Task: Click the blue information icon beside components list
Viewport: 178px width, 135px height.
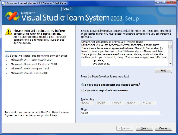Action: [7, 56]
